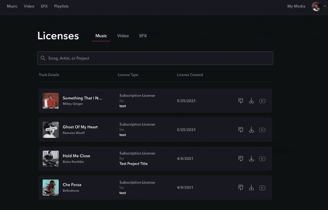Click the magnifier icon in the search bar

coord(43,58)
